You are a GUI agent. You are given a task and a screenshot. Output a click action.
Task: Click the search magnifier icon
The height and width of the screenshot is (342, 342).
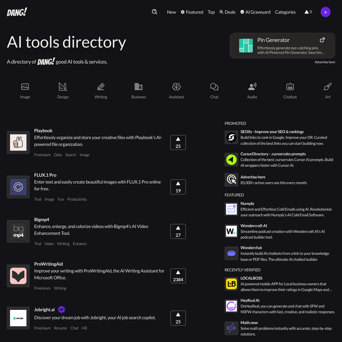point(154,12)
